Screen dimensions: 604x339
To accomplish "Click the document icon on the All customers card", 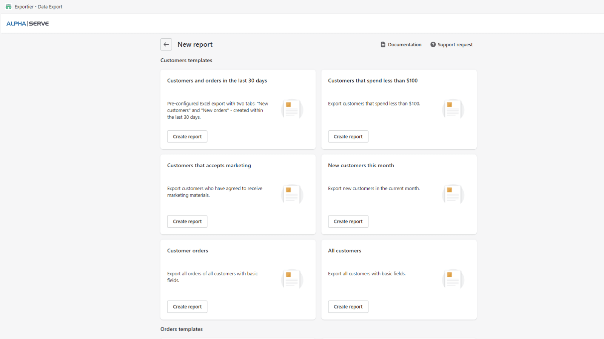I will (453, 279).
